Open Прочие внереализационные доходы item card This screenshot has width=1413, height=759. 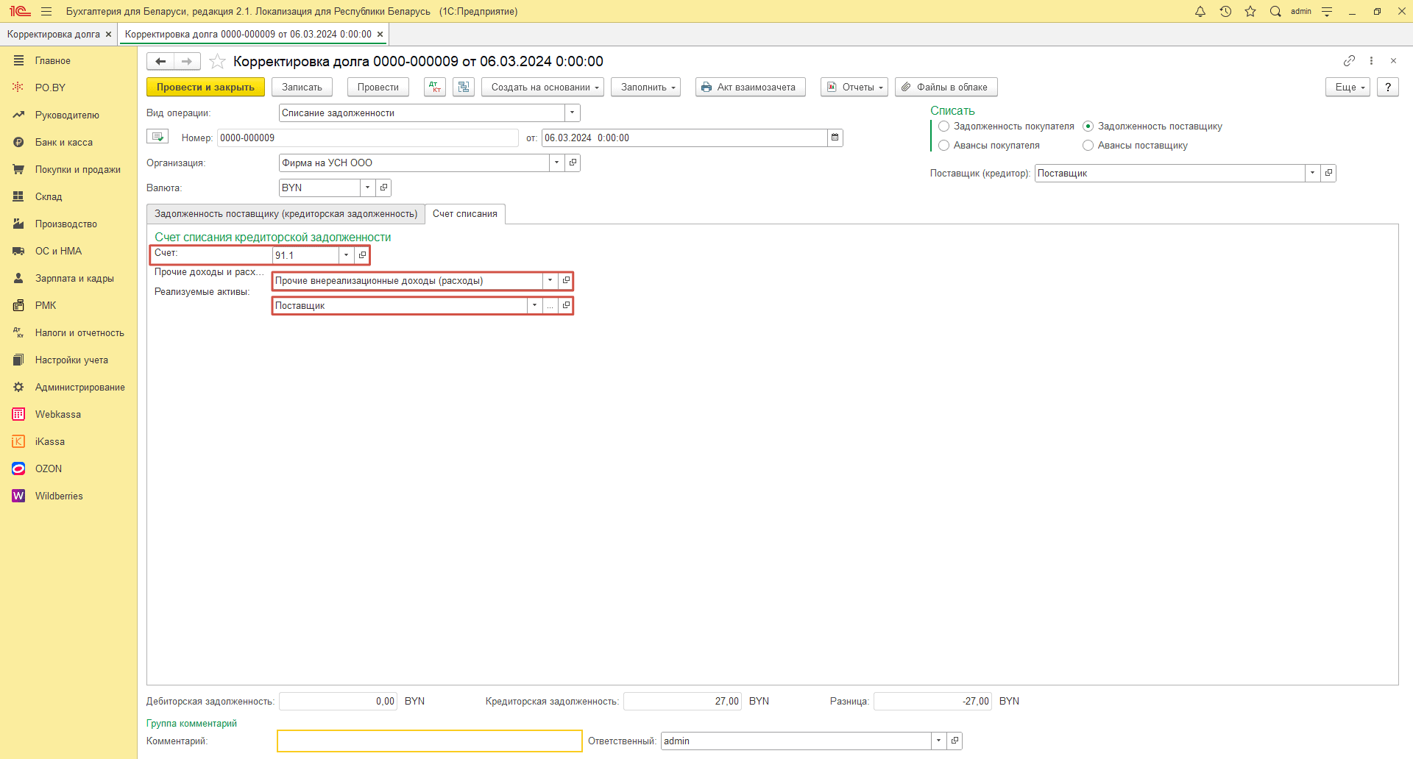coord(566,280)
